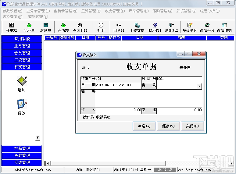Open the 参数设置 menu
Screen dimensions: 236x174
[13, 11]
